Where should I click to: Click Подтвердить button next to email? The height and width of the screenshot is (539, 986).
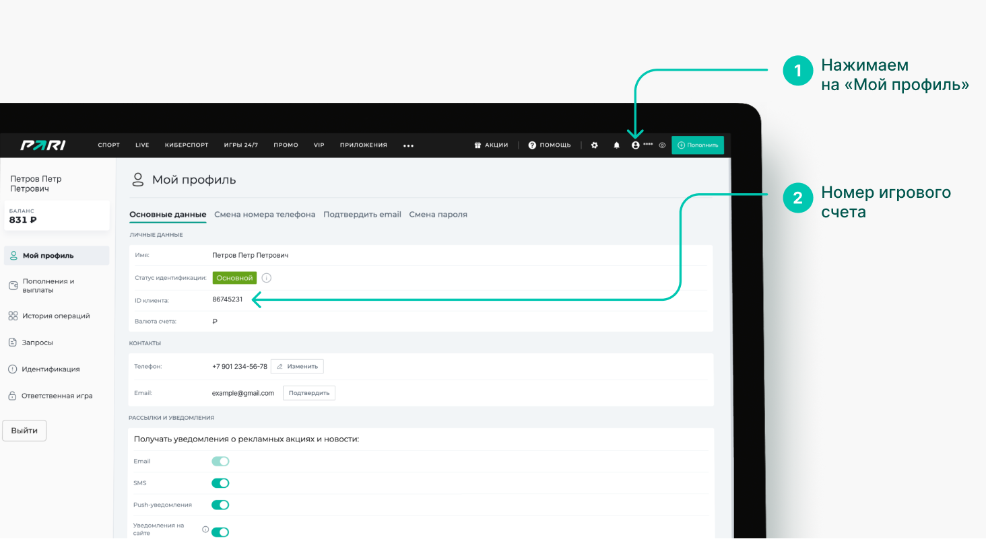pyautogui.click(x=308, y=393)
